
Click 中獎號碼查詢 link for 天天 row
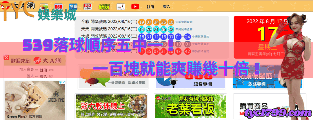(184, 29)
